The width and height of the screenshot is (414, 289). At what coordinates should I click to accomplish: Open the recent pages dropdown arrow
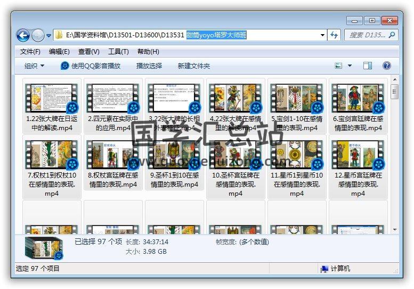tap(48, 35)
